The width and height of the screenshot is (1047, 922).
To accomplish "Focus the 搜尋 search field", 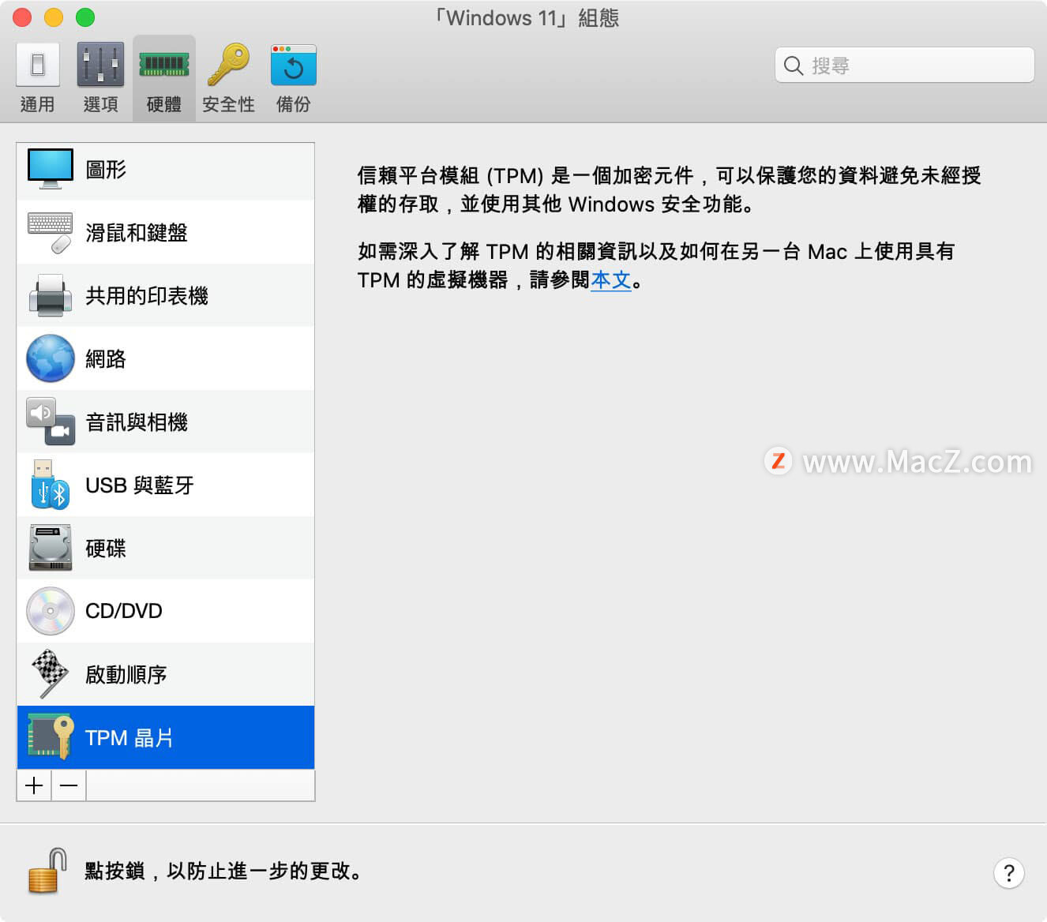I will [x=905, y=66].
